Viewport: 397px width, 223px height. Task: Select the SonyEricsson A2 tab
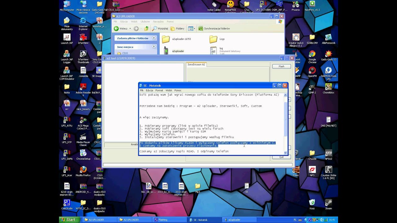[x=196, y=64]
